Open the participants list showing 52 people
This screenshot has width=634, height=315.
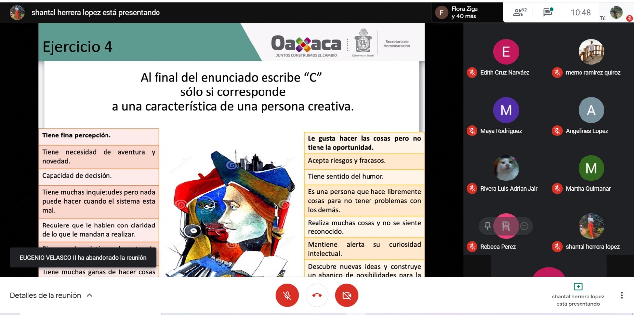520,12
